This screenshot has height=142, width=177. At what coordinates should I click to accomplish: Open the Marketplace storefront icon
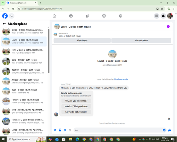point(104,16)
